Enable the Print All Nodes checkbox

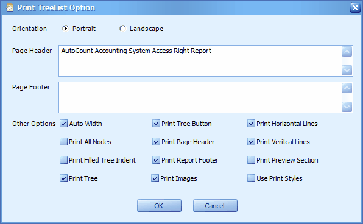pyautogui.click(x=63, y=142)
